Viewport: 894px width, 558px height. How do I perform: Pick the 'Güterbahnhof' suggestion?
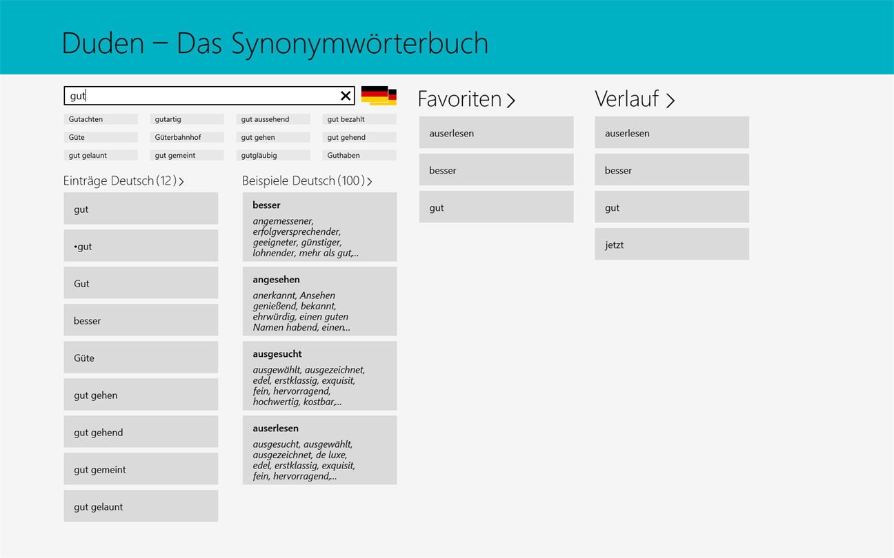pos(187,137)
